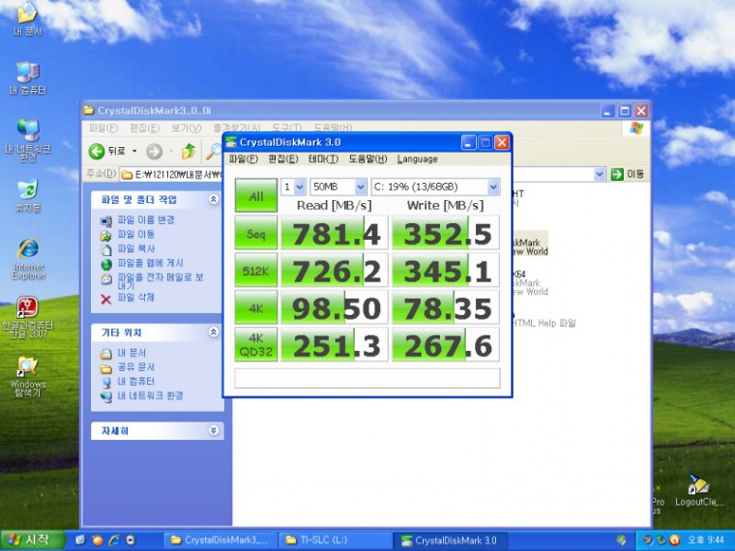This screenshot has height=551, width=735.
Task: Click the Seq read result 781.4
Action: pyautogui.click(x=335, y=233)
